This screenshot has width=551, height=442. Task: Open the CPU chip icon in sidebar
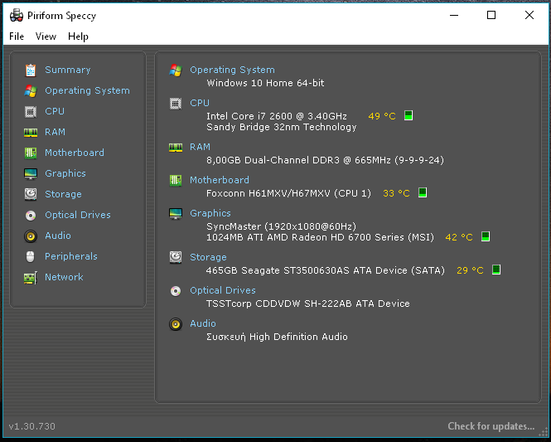[x=31, y=111]
